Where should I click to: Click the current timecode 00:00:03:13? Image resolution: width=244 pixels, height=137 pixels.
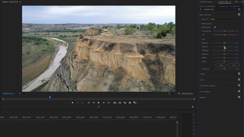[x=8, y=94]
